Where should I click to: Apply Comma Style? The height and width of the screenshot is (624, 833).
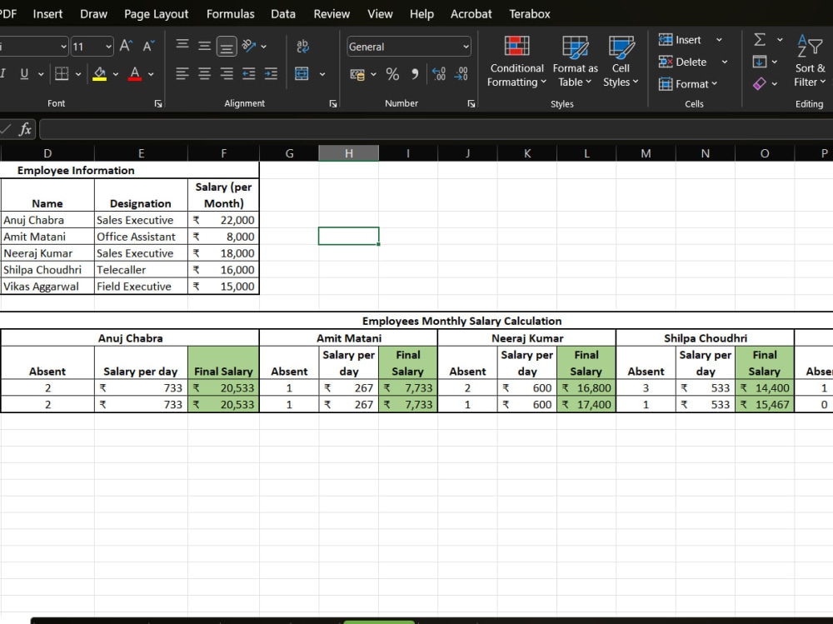click(414, 74)
